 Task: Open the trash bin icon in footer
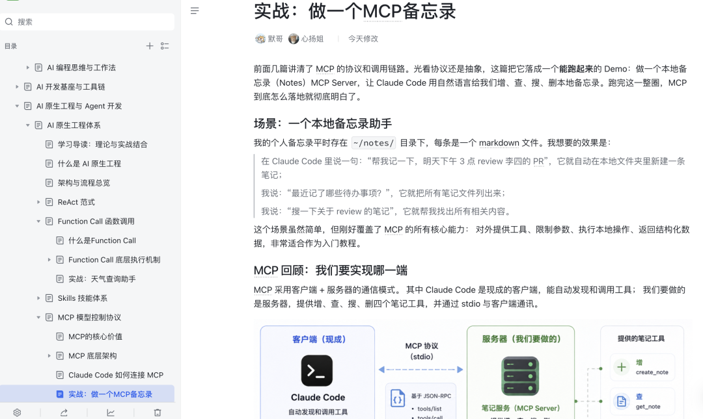[158, 413]
